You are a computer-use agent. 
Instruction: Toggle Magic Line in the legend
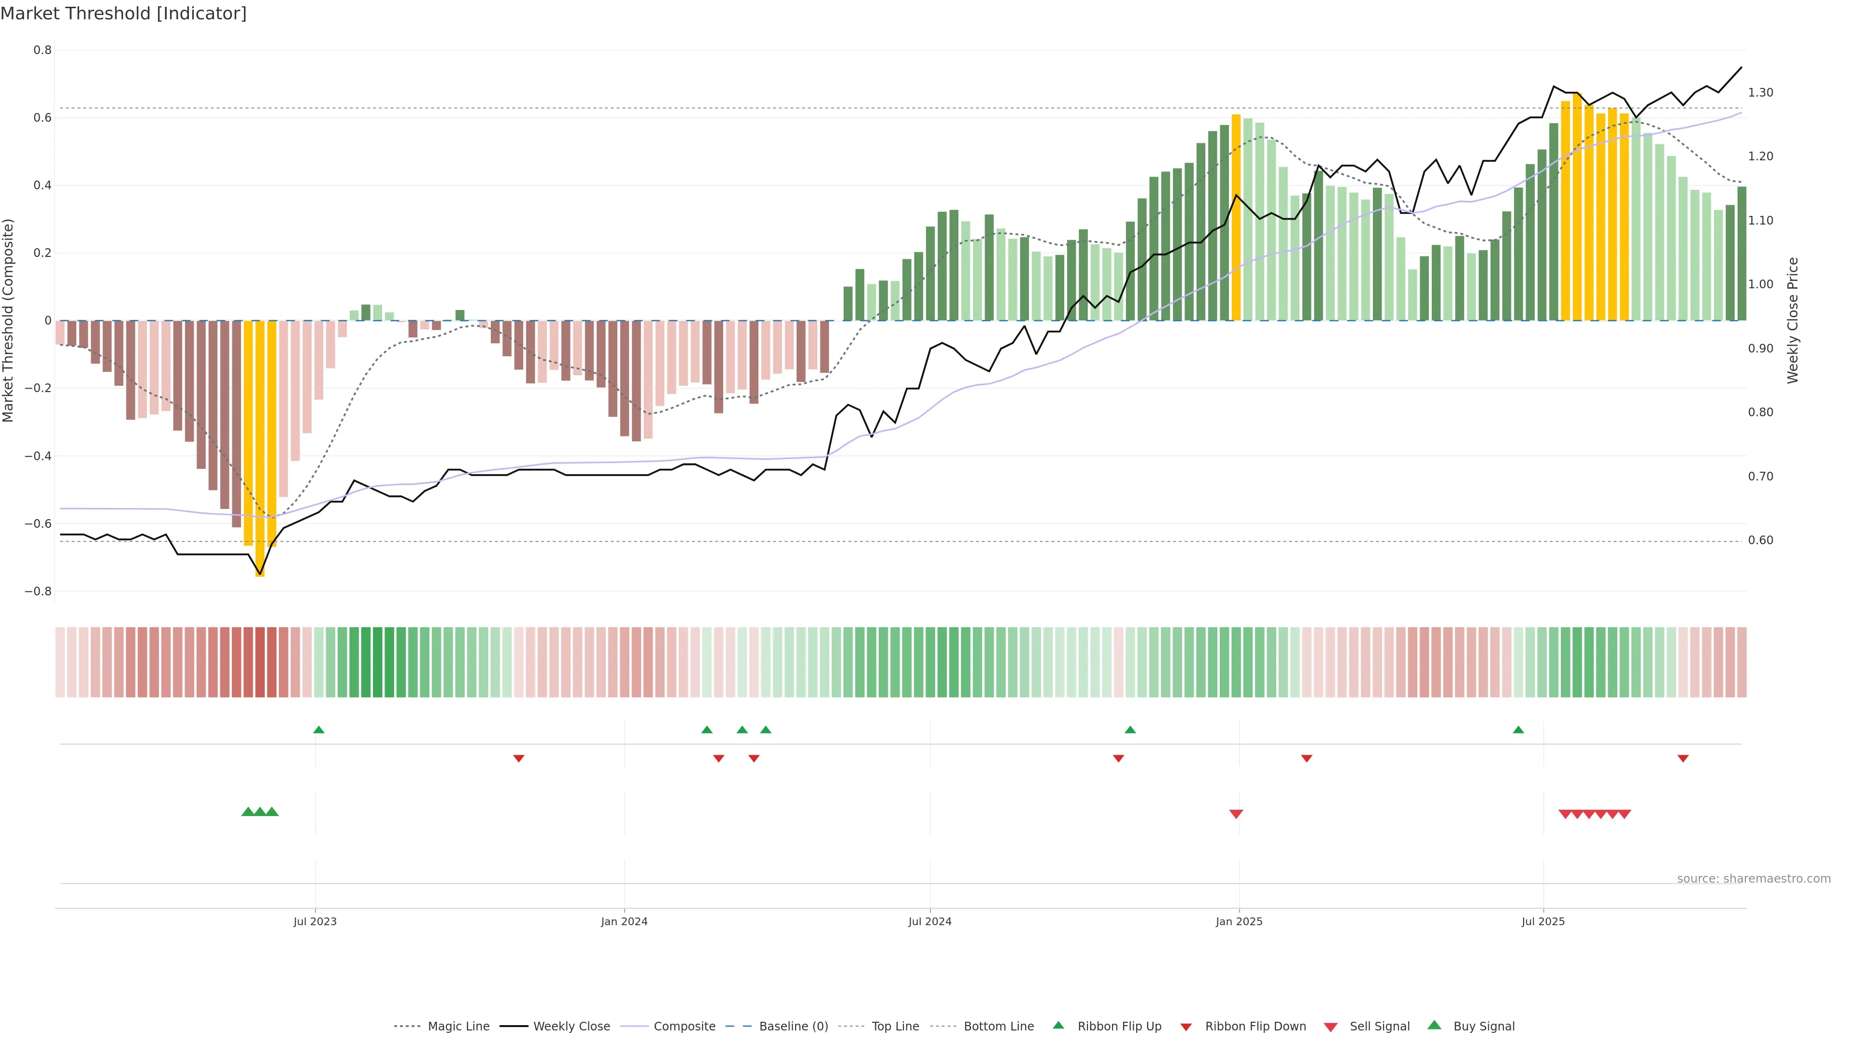coord(458,1027)
